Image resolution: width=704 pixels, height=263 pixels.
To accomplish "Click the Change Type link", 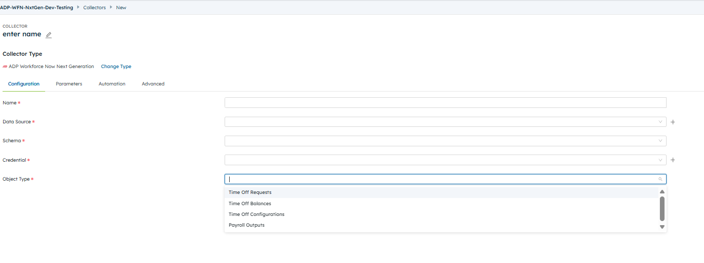I will [116, 67].
